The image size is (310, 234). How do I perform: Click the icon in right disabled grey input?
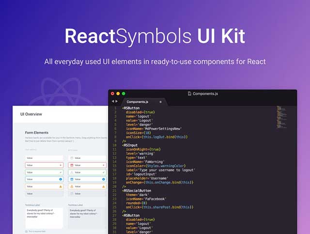(x=72, y=193)
